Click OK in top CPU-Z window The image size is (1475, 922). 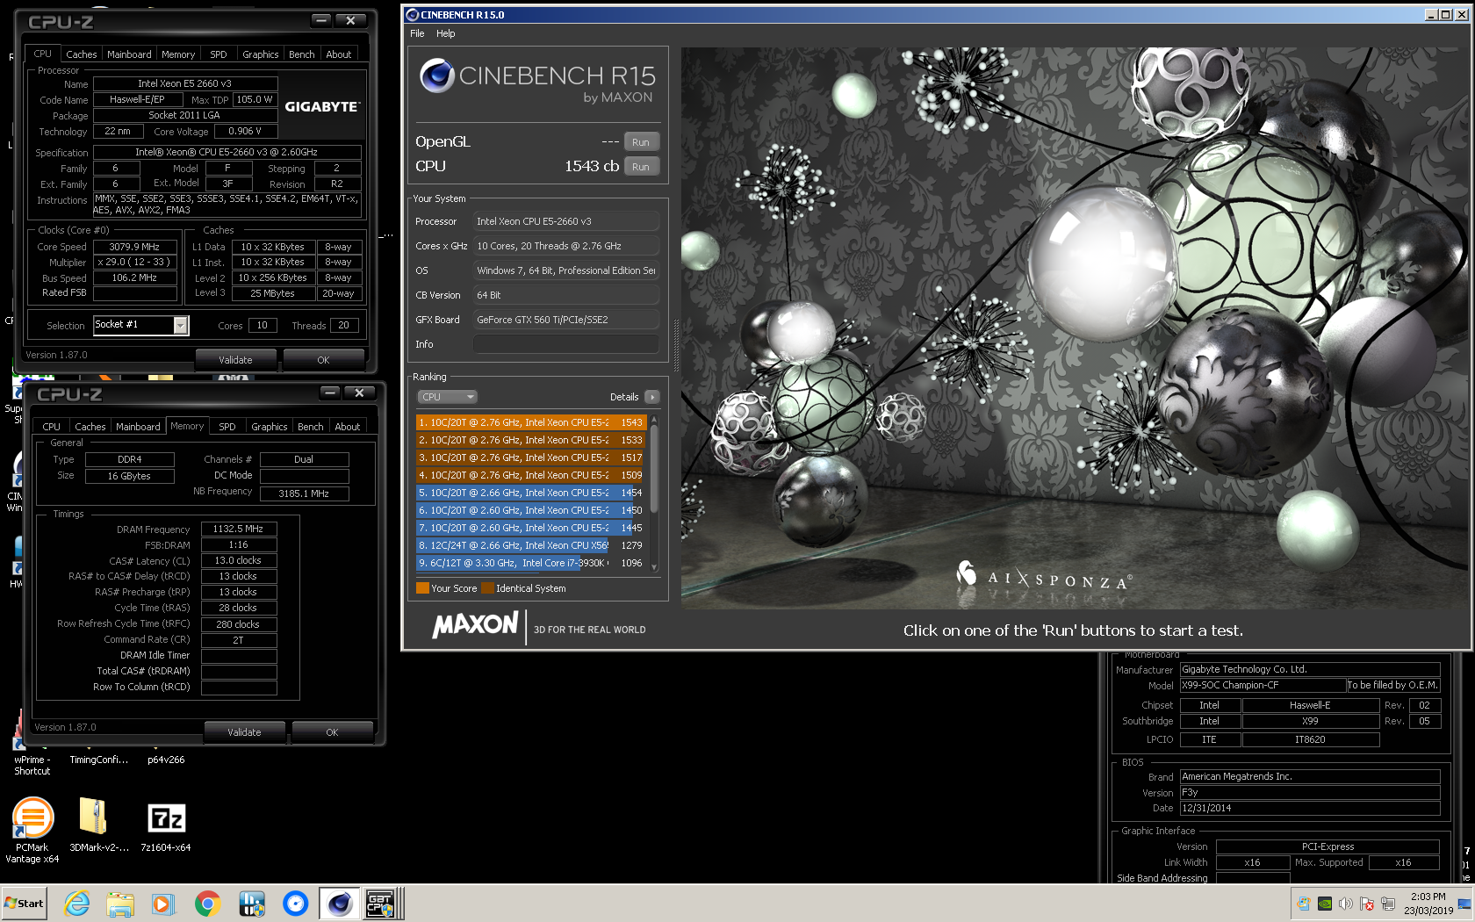click(323, 360)
